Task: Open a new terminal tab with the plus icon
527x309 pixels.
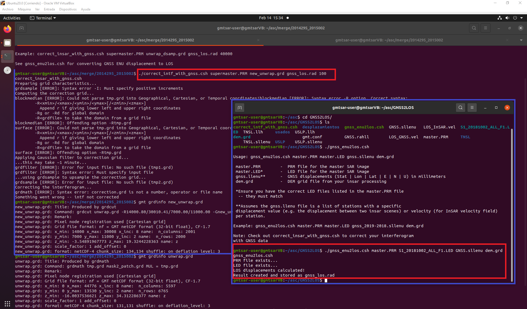Action: (21, 28)
